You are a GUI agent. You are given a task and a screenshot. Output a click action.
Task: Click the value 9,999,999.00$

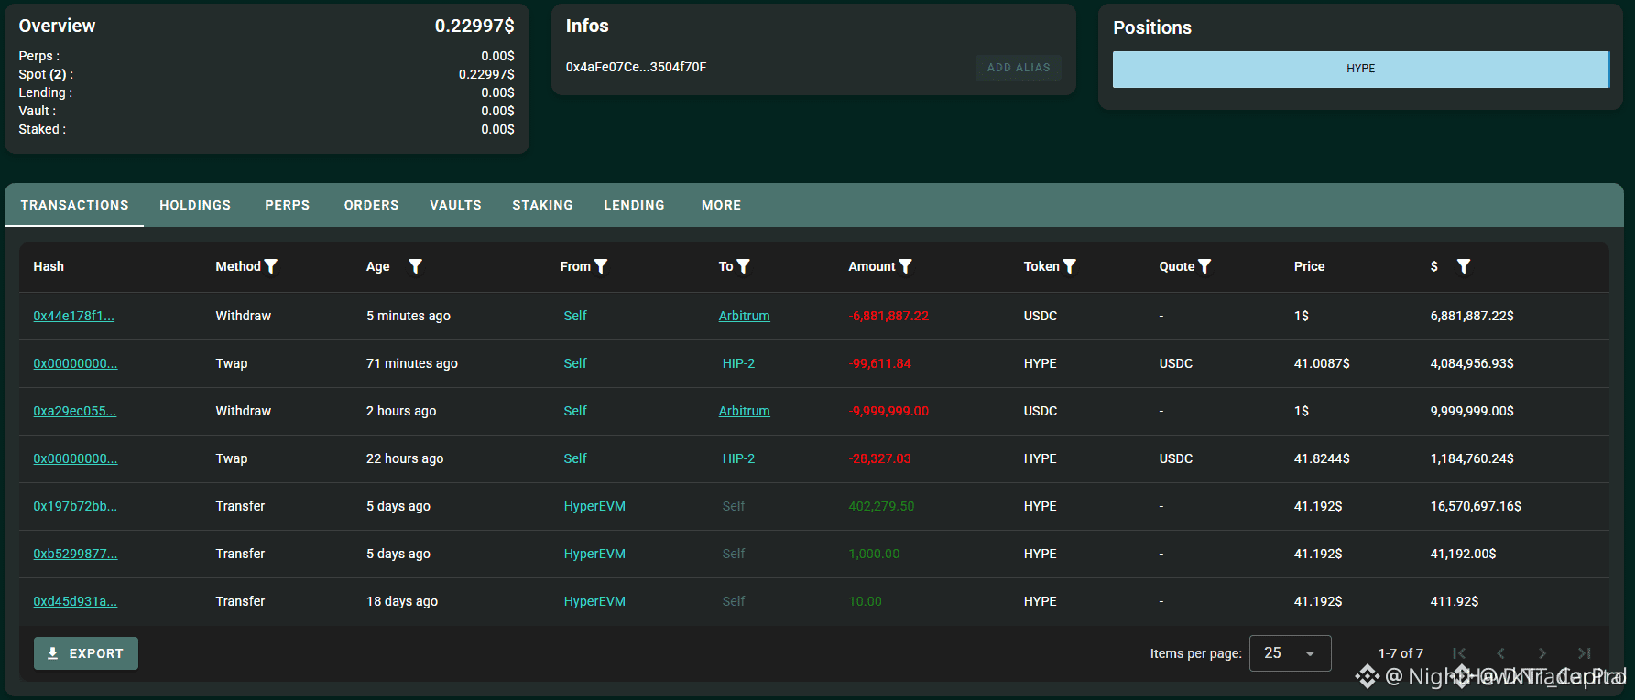(1472, 411)
